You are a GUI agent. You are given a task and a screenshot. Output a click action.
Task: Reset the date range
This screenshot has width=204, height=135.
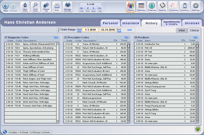[x=129, y=30]
